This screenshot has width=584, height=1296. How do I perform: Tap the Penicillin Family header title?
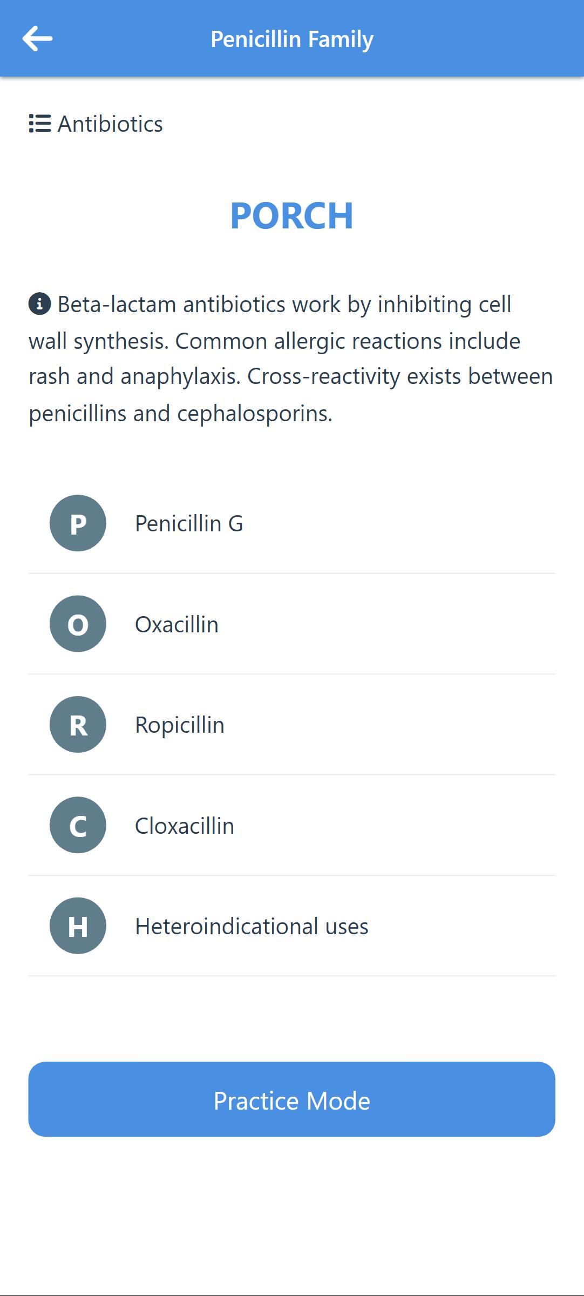(292, 39)
